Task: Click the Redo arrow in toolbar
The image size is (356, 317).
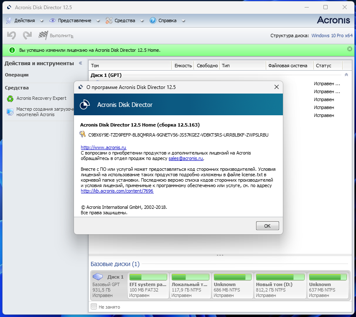Action: tap(27, 36)
